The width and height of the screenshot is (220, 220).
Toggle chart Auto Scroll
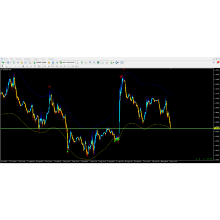click(103, 62)
